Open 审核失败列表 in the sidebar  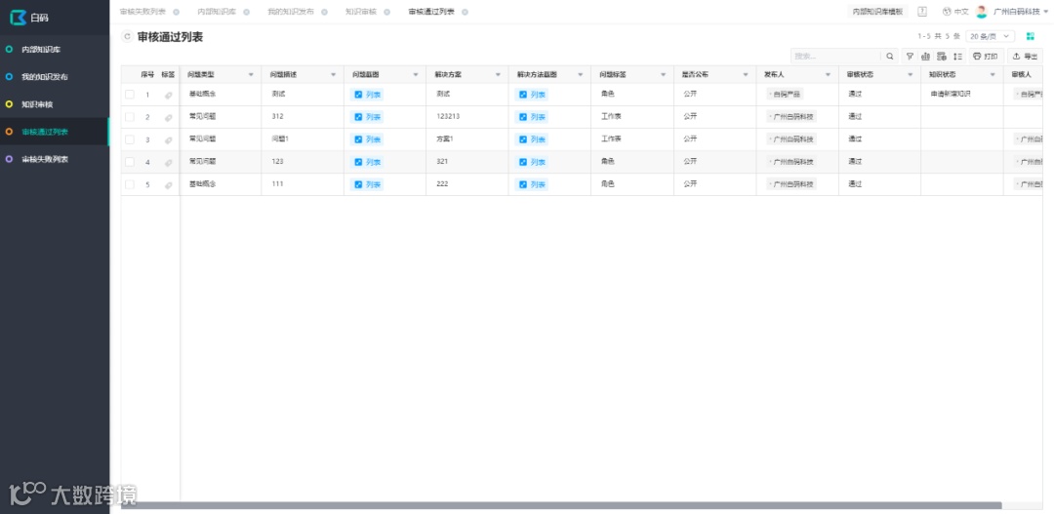(x=55, y=159)
